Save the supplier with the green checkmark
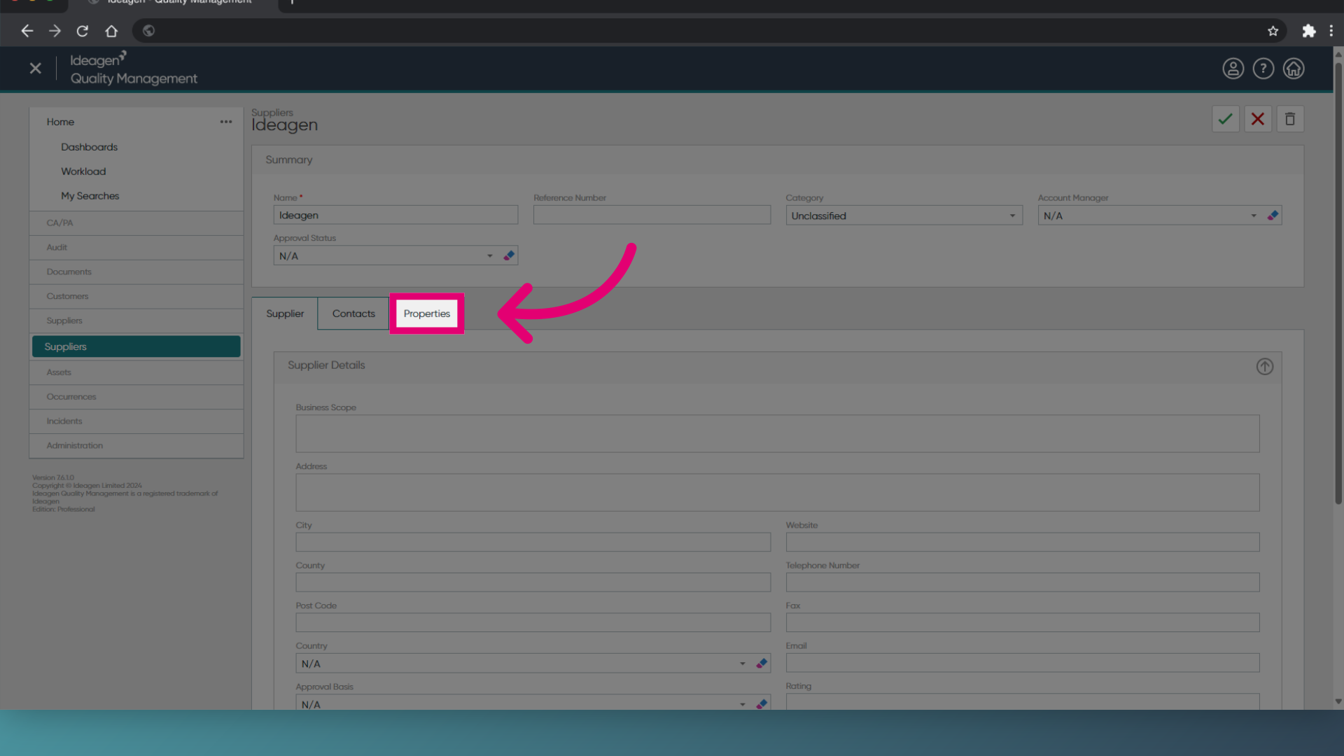 tap(1225, 119)
